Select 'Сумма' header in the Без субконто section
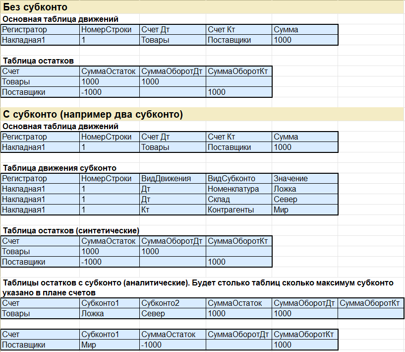Image resolution: width=405 pixels, height=352 pixels. click(x=305, y=30)
